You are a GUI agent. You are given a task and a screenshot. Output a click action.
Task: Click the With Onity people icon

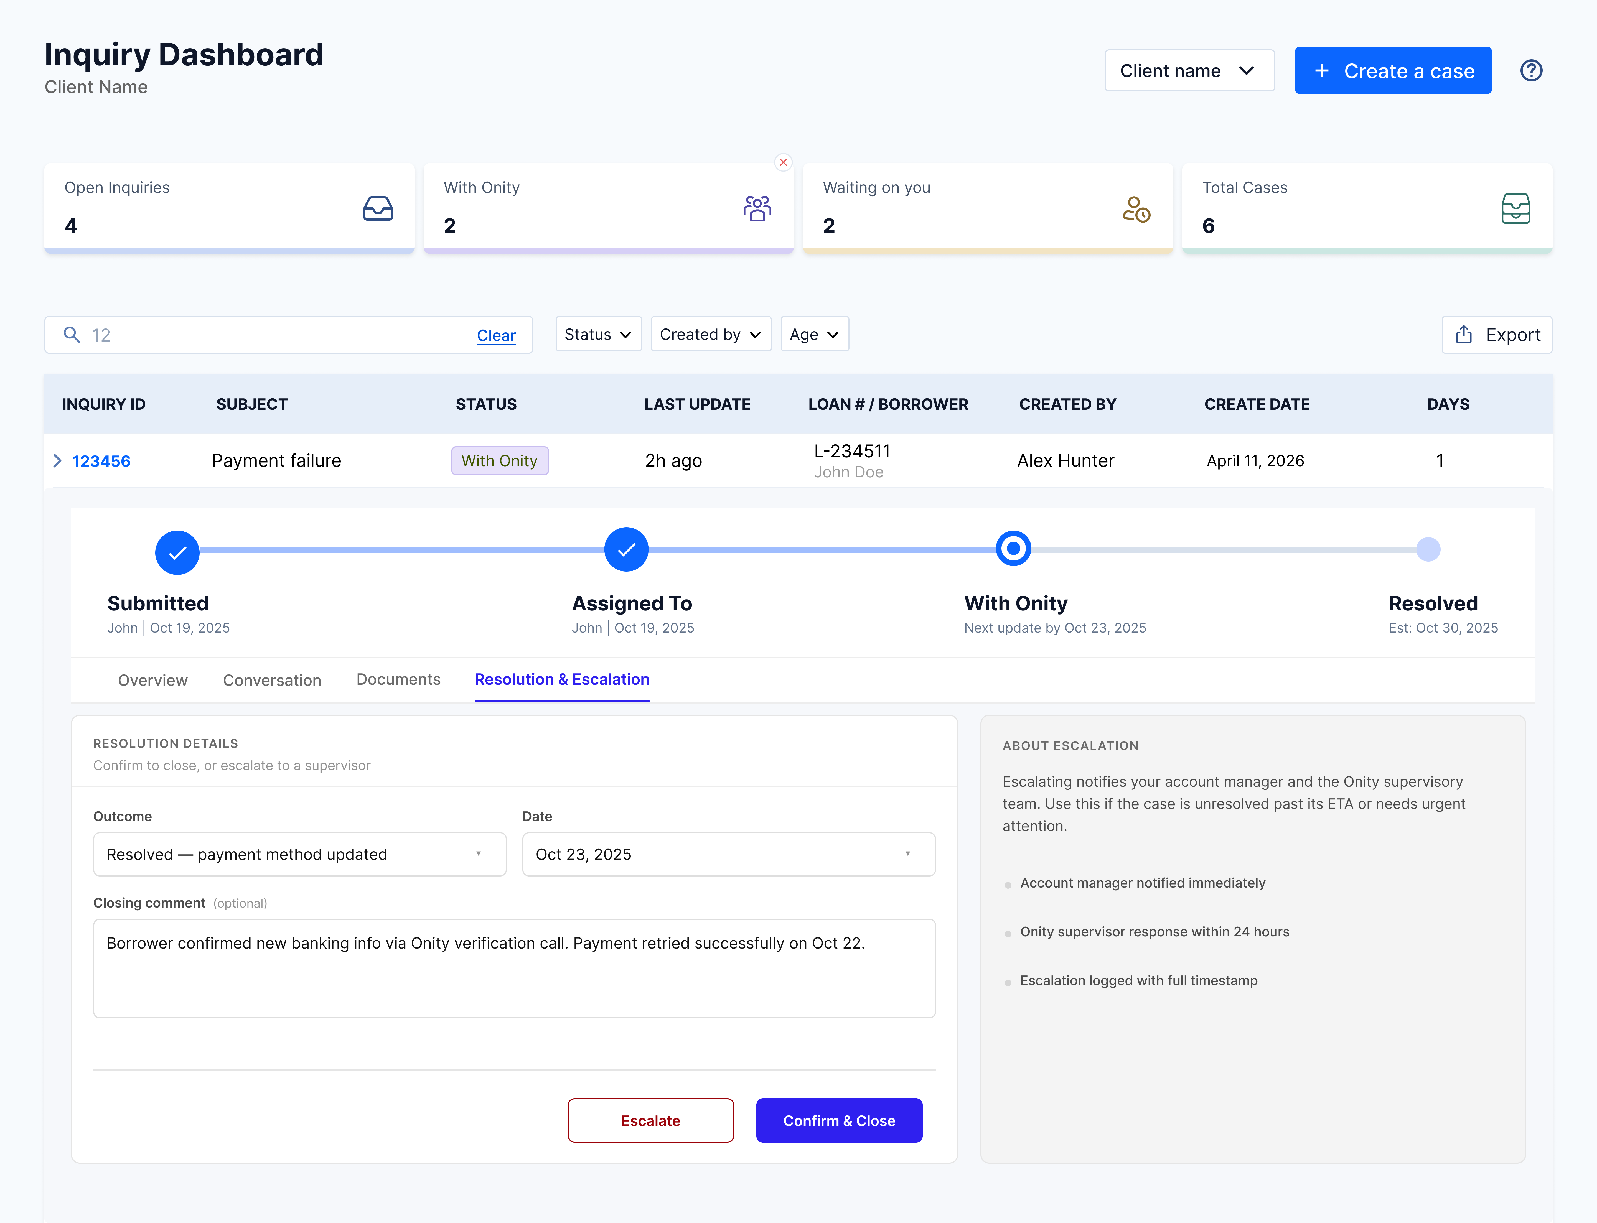coord(757,209)
